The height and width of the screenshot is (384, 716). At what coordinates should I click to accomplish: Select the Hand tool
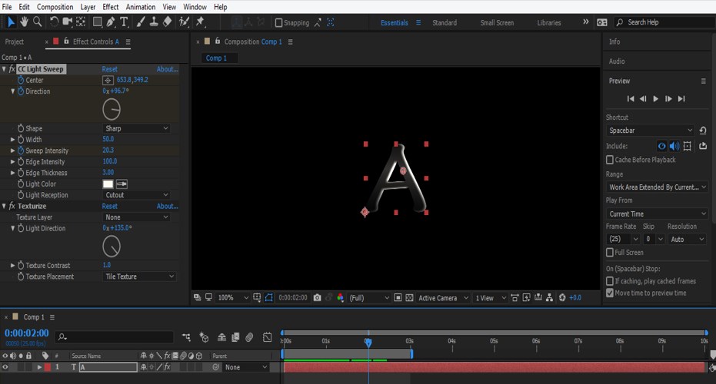pyautogui.click(x=23, y=22)
